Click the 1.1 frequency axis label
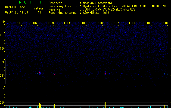 coord(2,35)
